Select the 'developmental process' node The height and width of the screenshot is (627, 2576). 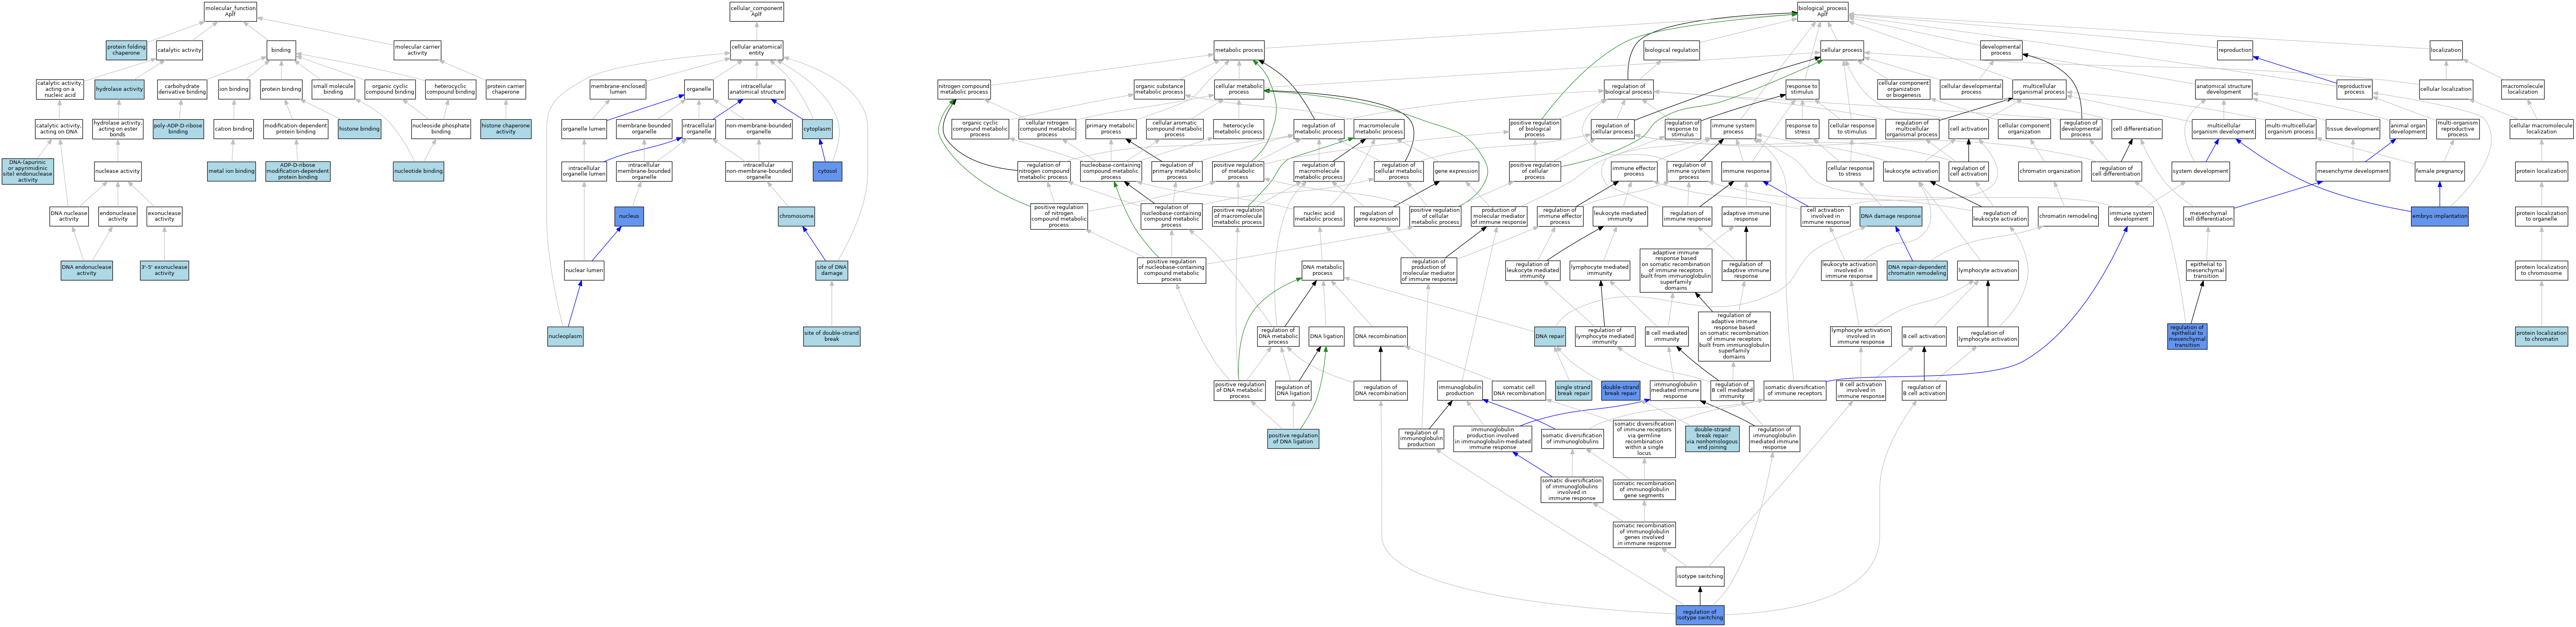(x=2001, y=49)
